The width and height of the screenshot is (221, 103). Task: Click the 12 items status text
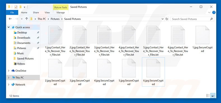tap(14, 96)
